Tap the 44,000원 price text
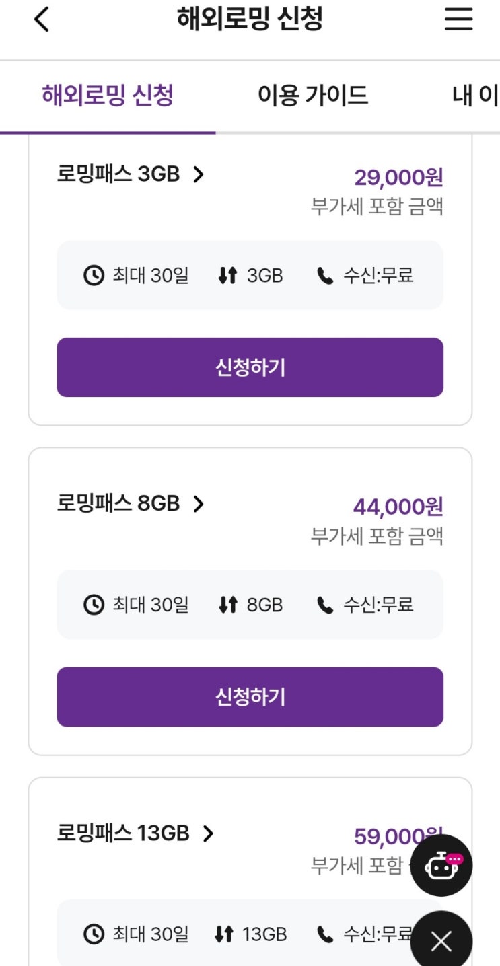Image resolution: width=500 pixels, height=966 pixels. point(398,507)
